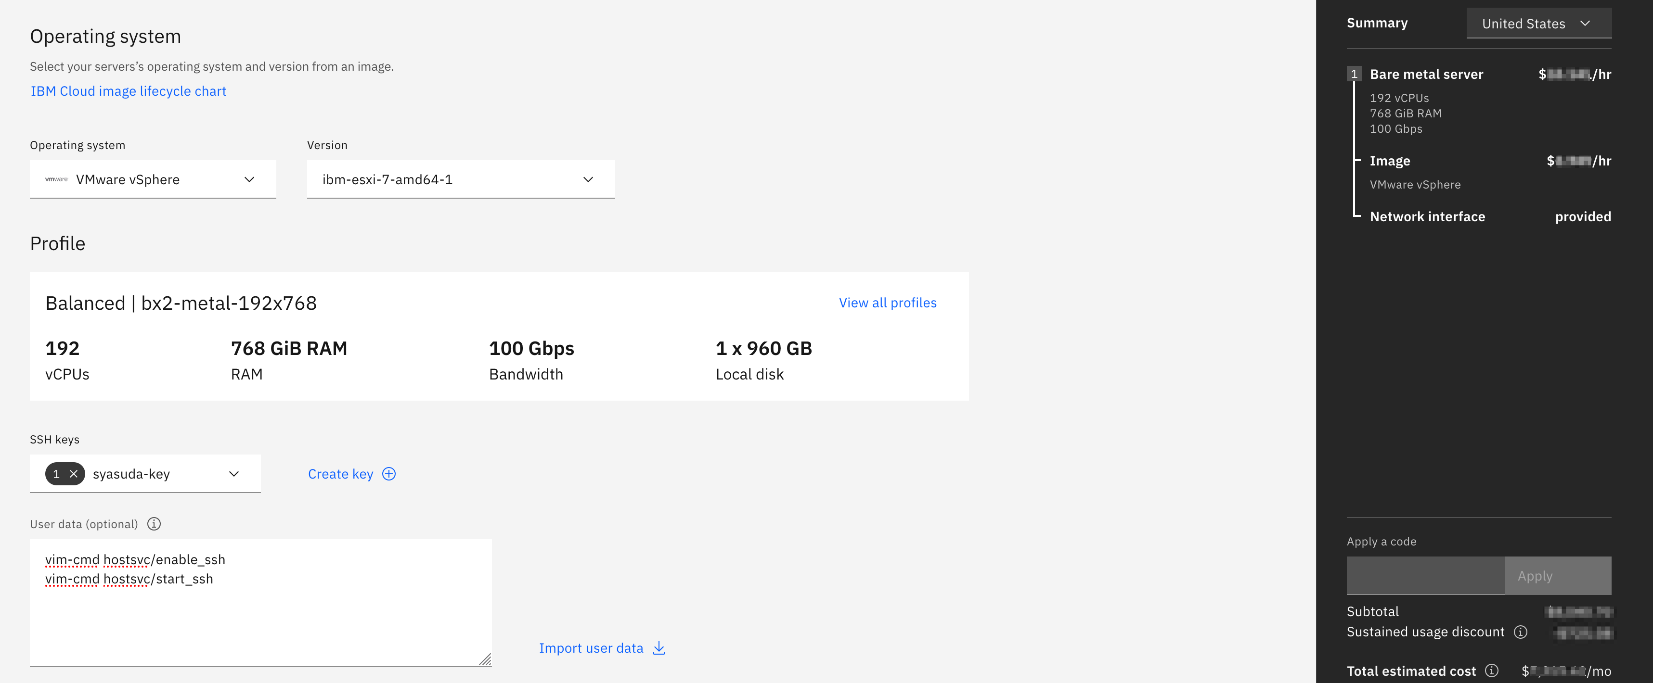
Task: Click inside the User data text area
Action: (x=260, y=616)
